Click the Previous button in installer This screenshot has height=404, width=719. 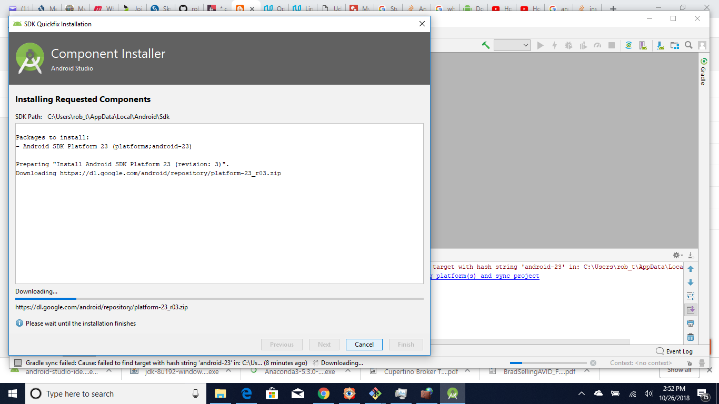click(282, 345)
